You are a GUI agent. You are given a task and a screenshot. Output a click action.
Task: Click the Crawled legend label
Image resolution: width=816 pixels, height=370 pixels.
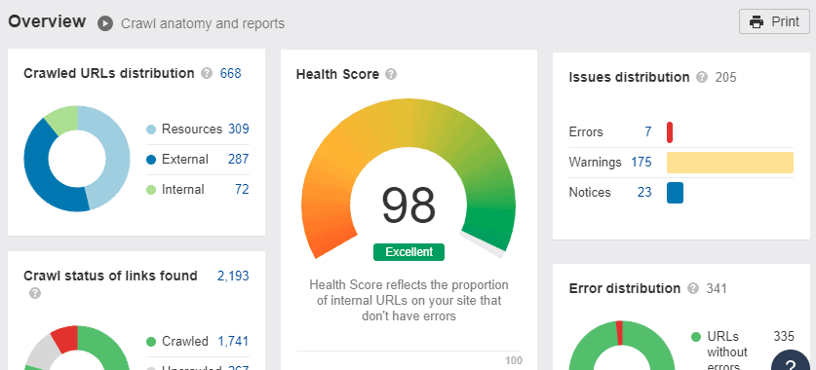[x=185, y=342]
